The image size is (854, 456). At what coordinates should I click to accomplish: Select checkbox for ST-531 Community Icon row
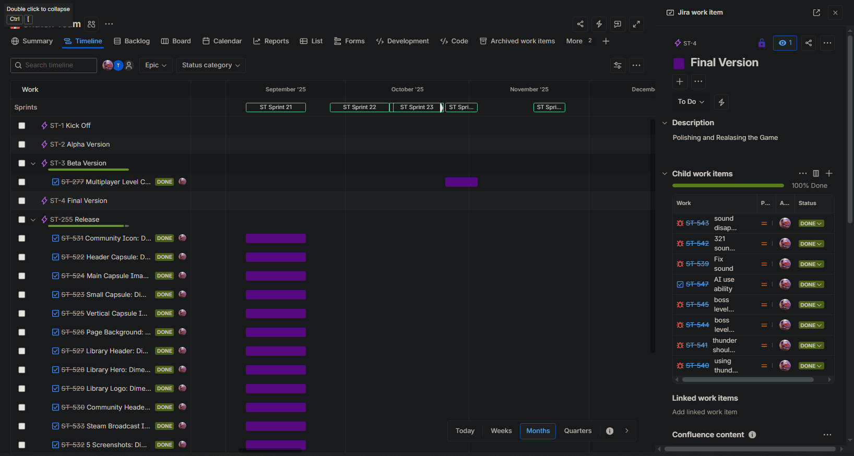point(22,238)
